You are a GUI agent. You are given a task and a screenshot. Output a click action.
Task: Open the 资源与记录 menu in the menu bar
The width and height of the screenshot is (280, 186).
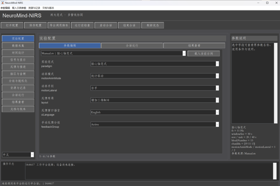(34, 8)
